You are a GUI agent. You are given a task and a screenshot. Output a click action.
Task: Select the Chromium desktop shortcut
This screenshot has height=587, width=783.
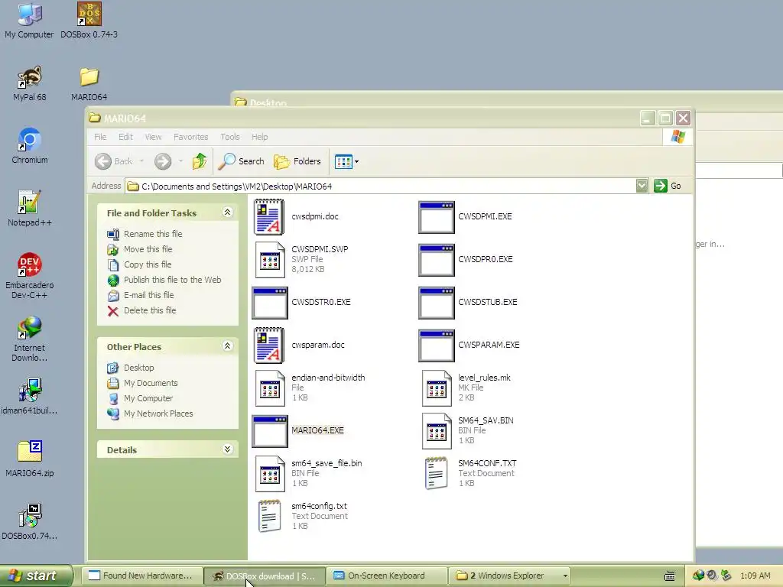[30, 146]
